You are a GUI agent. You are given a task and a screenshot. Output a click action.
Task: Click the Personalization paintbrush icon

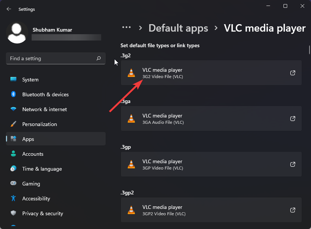tap(13, 124)
